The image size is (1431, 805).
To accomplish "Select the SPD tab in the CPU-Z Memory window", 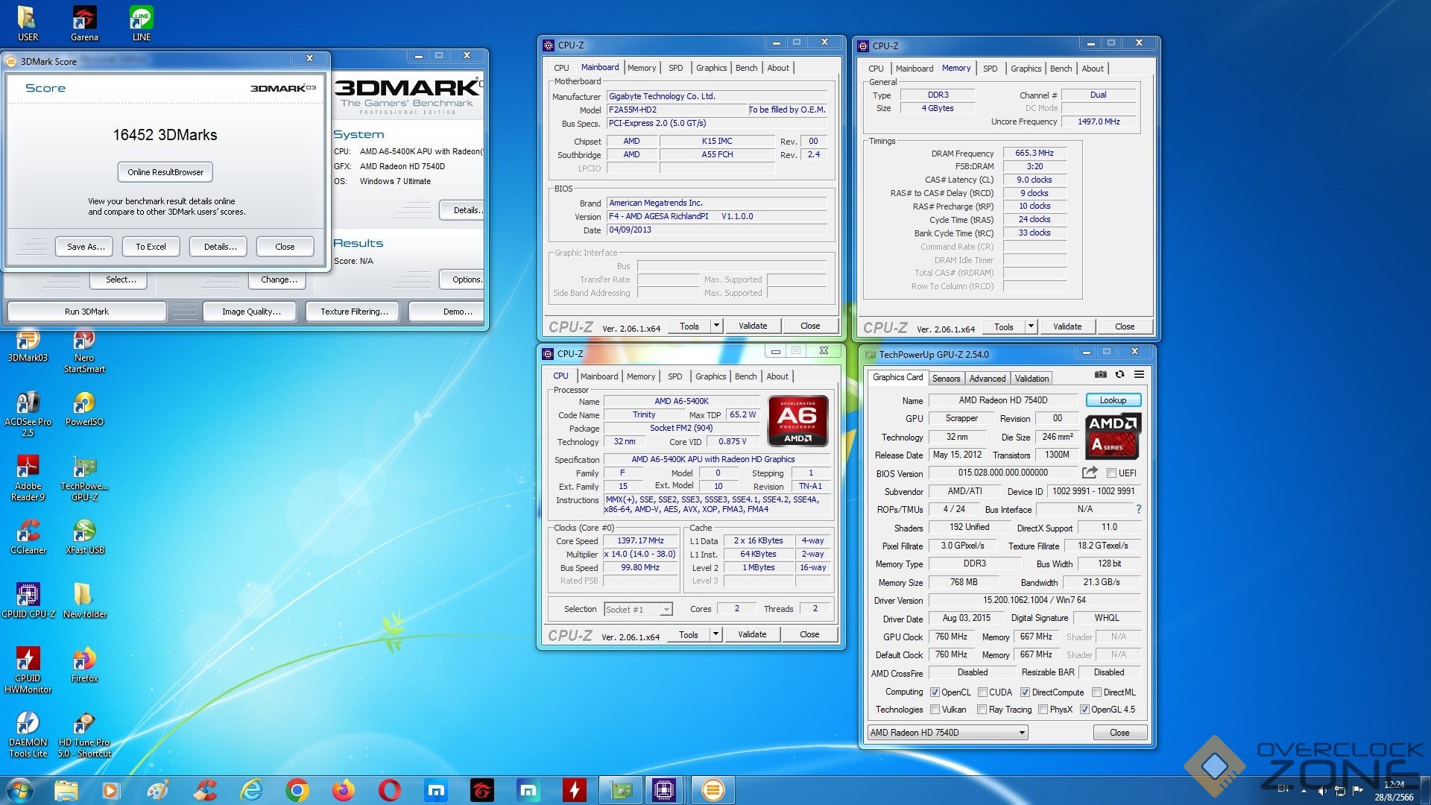I will (990, 69).
